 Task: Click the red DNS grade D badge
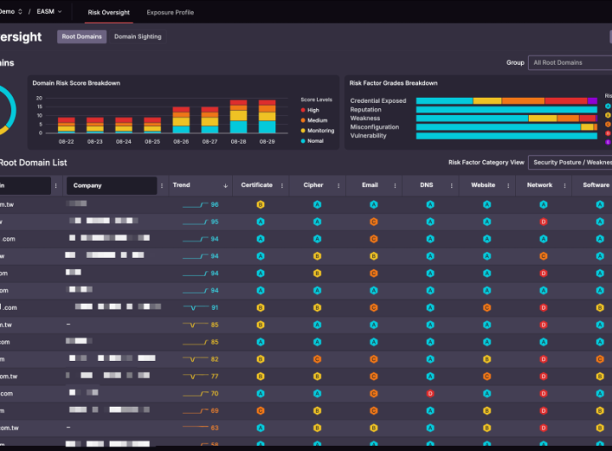pos(430,393)
